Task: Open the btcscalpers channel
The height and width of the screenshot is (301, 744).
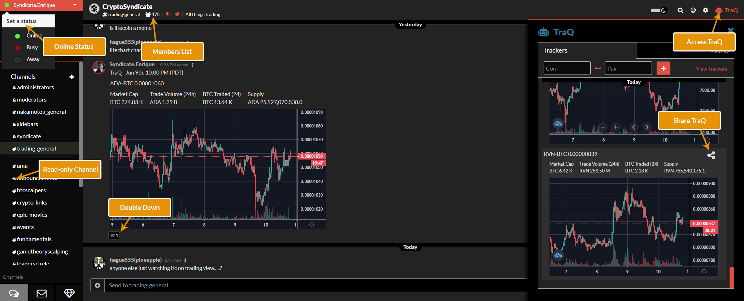Action: click(x=29, y=190)
